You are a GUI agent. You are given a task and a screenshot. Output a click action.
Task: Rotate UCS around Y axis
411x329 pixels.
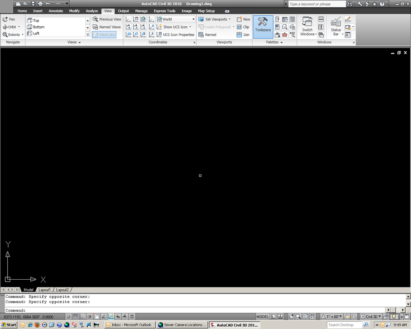135,27
